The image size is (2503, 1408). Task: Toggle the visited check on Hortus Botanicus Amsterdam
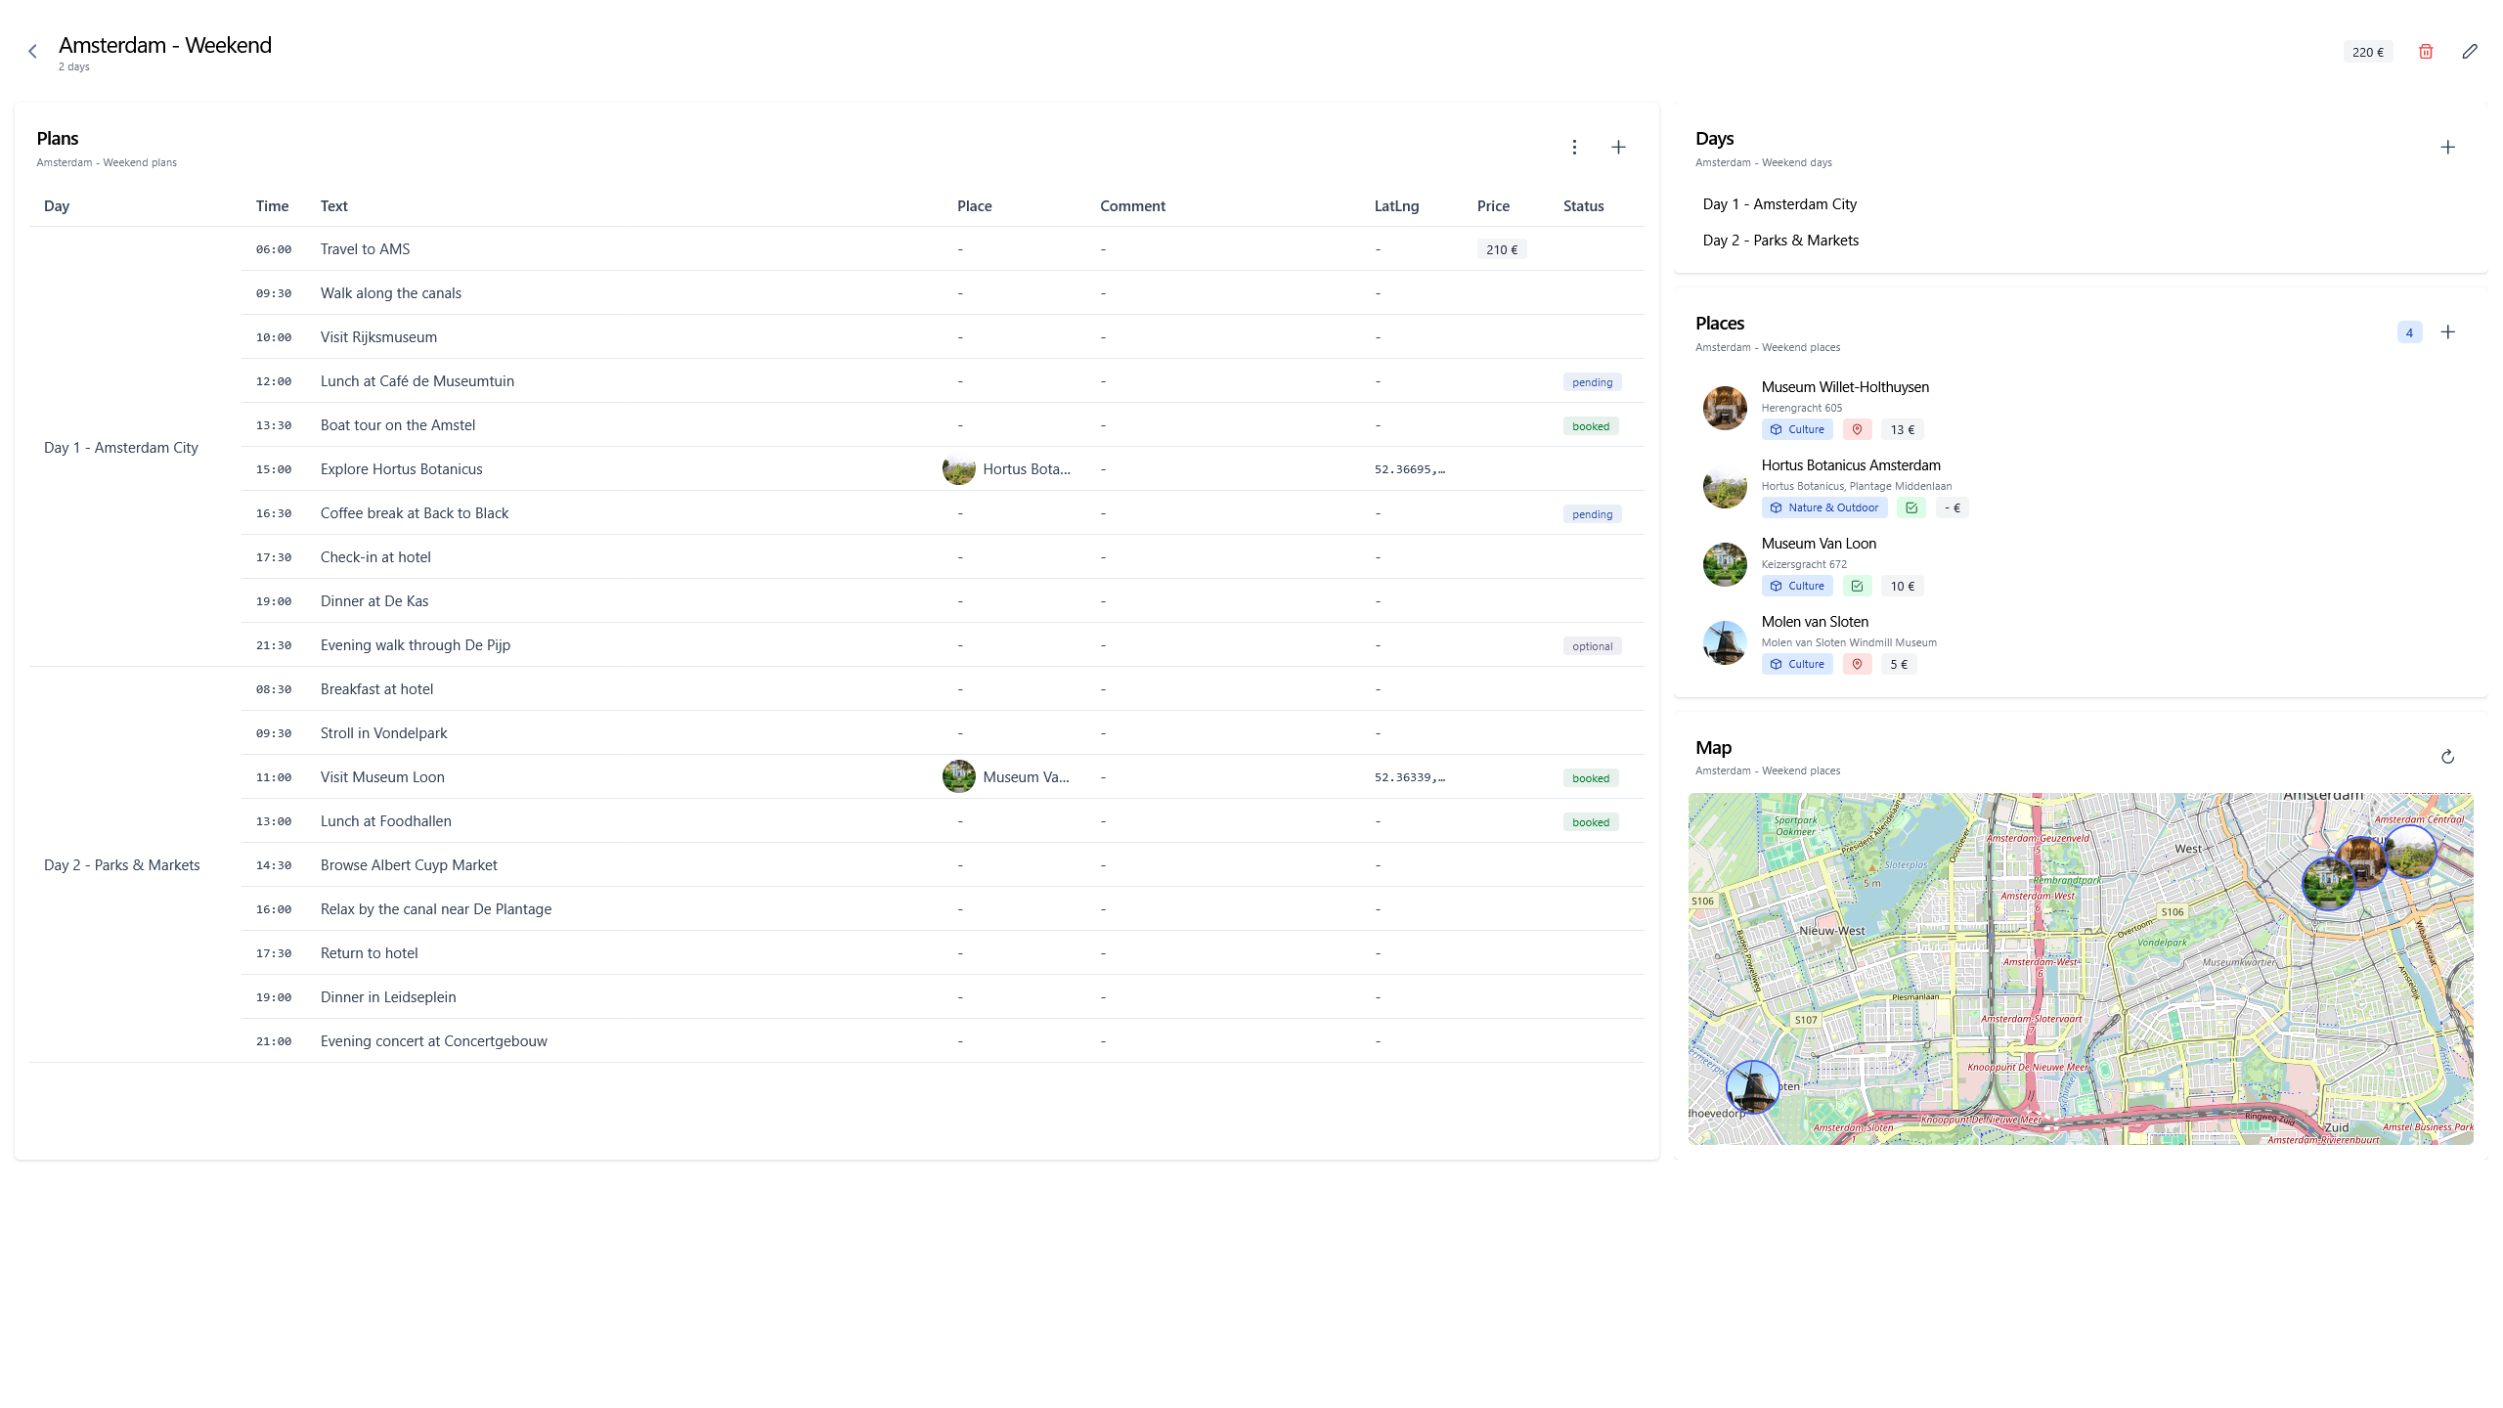[1910, 507]
